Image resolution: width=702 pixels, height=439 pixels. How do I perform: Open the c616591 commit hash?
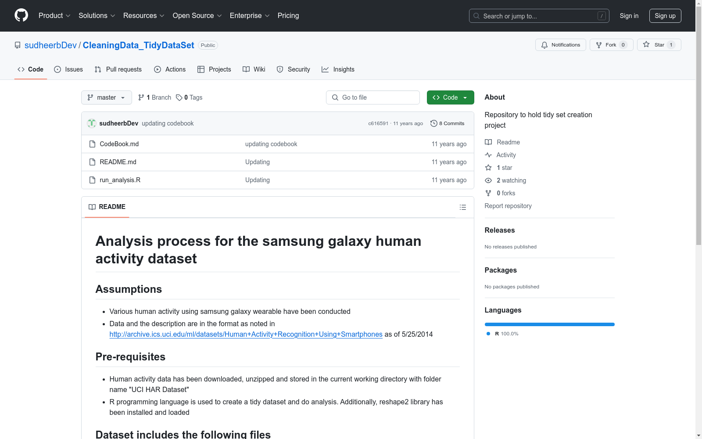pos(378,123)
